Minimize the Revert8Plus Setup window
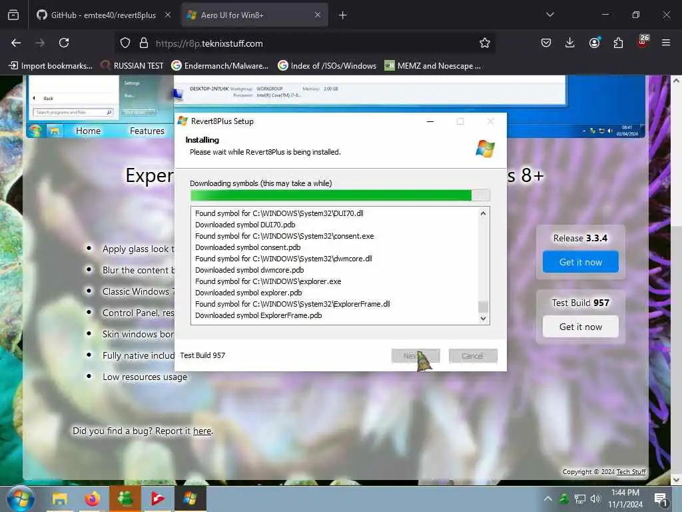This screenshot has height=512, width=682. click(430, 121)
